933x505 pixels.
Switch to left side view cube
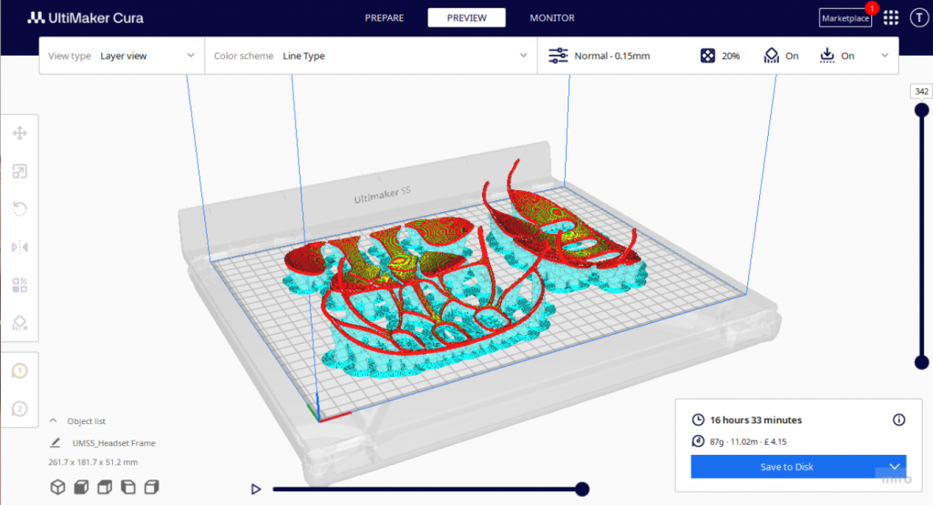(128, 487)
